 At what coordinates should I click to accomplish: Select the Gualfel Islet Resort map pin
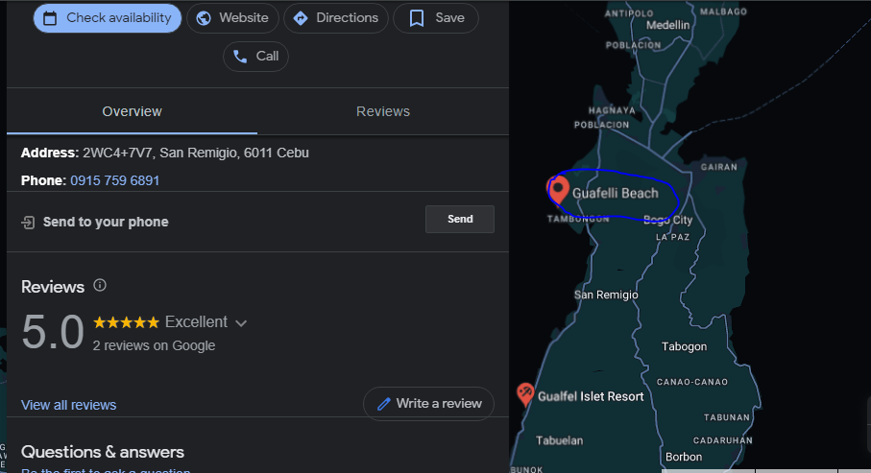525,393
